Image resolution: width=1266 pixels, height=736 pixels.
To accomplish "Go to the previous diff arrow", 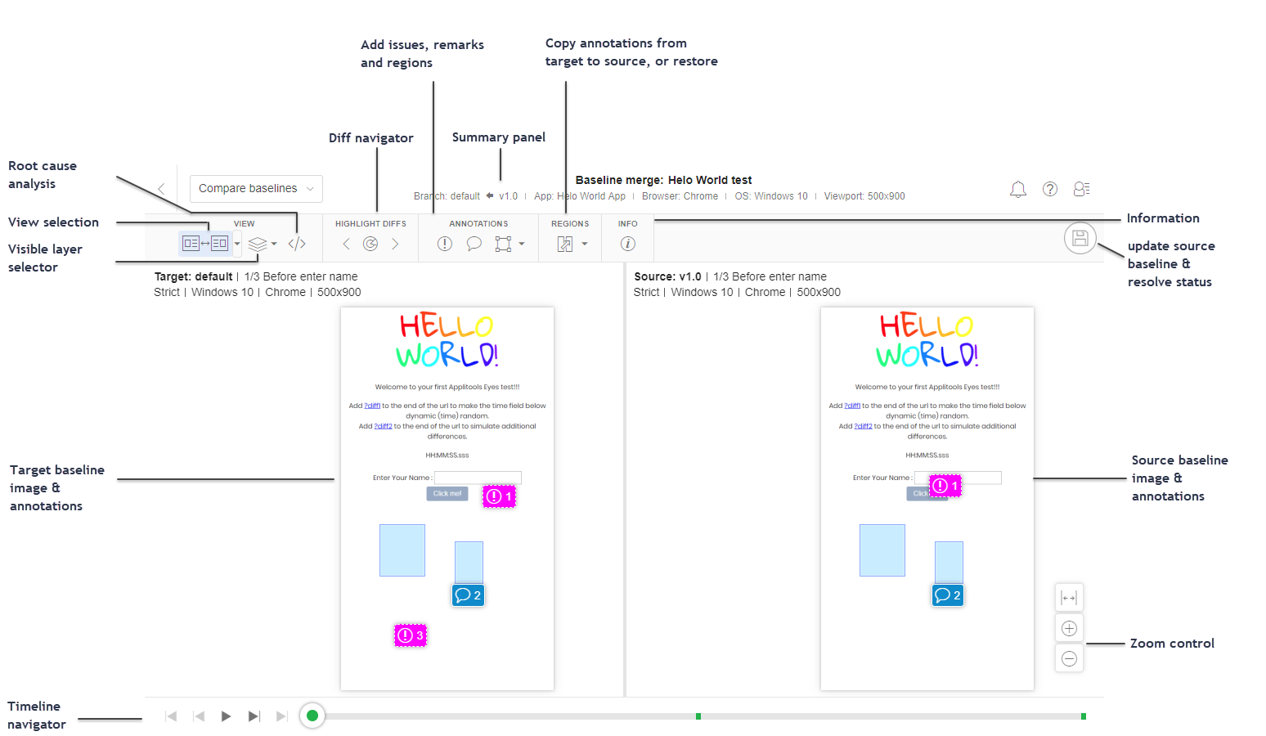I will point(346,244).
